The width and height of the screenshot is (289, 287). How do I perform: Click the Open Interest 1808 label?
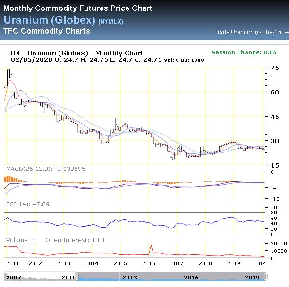[x=76, y=240]
